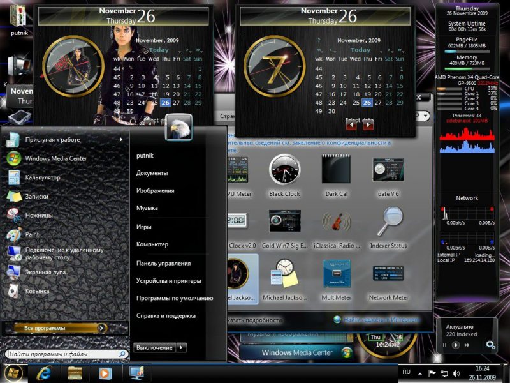
Task: Click Найти гаджеты в Интернете link
Action: click(x=381, y=320)
